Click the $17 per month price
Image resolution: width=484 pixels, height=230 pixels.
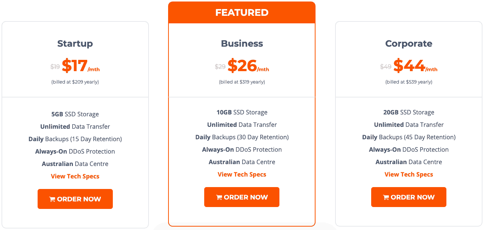81,66
